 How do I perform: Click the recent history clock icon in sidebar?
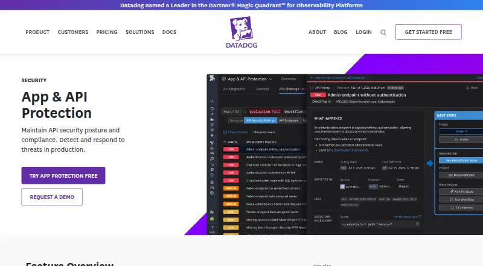(212, 109)
